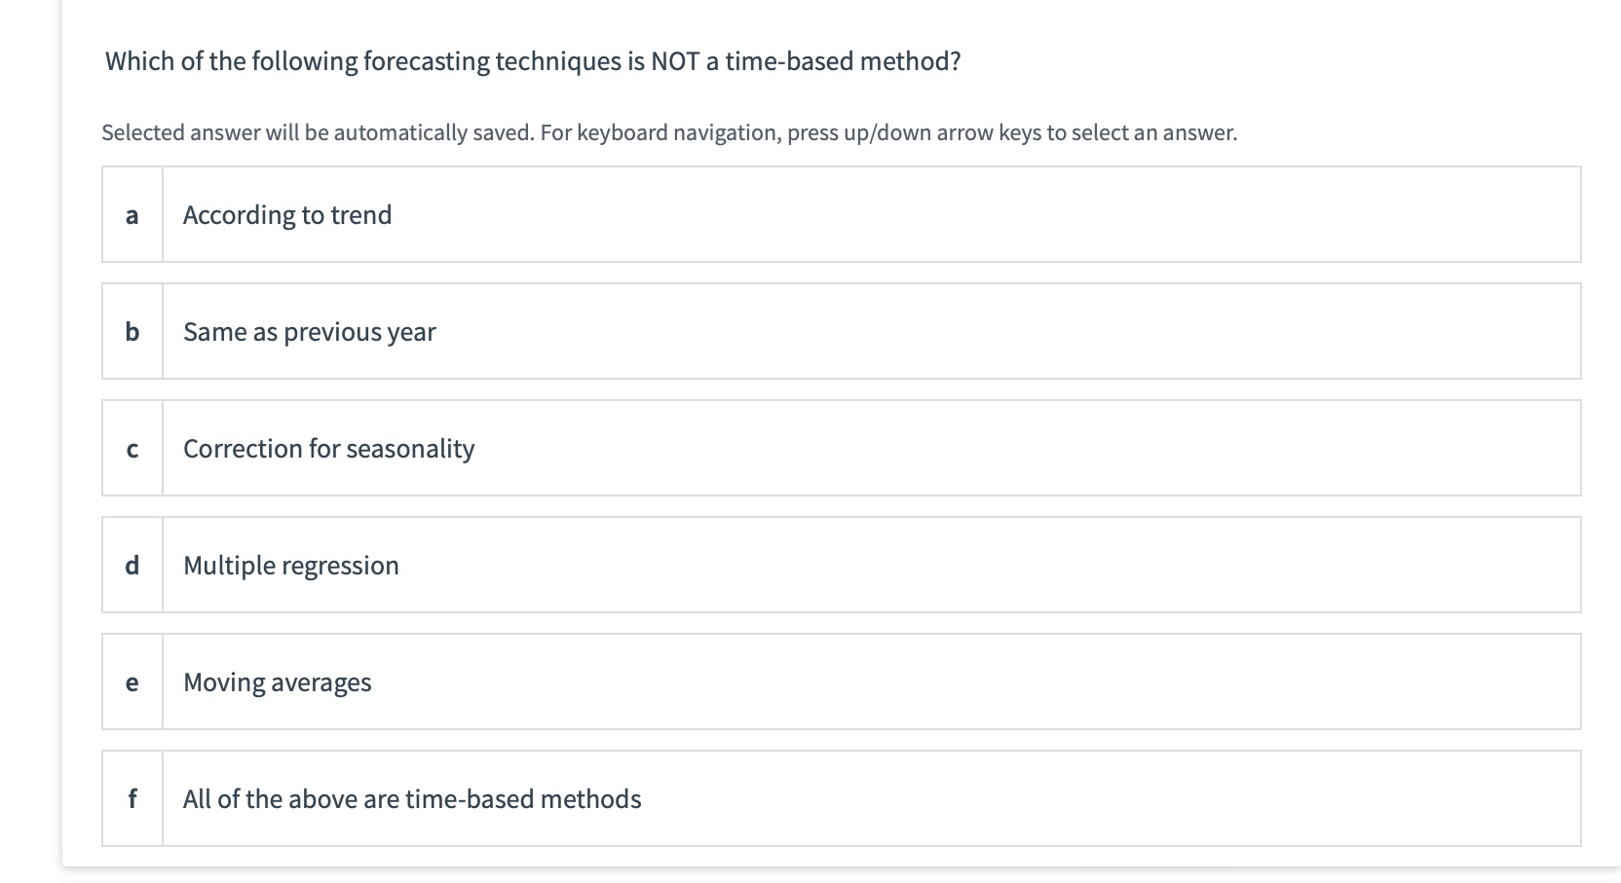This screenshot has width=1621, height=883.
Task: Click the letter cell labeled a
Action: tap(132, 214)
